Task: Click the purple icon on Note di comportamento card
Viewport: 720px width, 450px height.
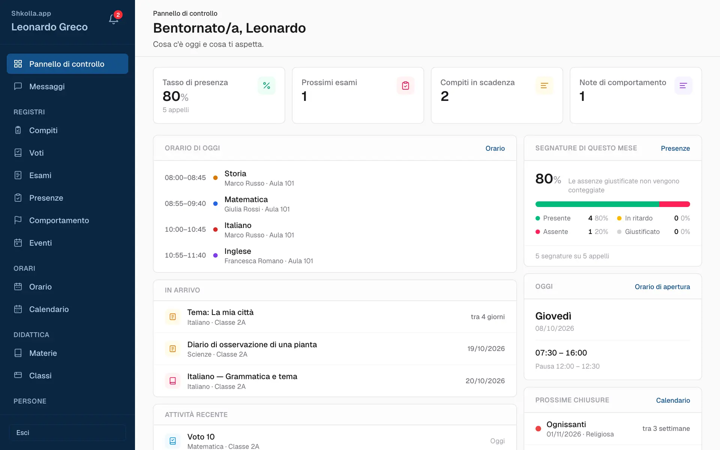Action: pyautogui.click(x=683, y=85)
